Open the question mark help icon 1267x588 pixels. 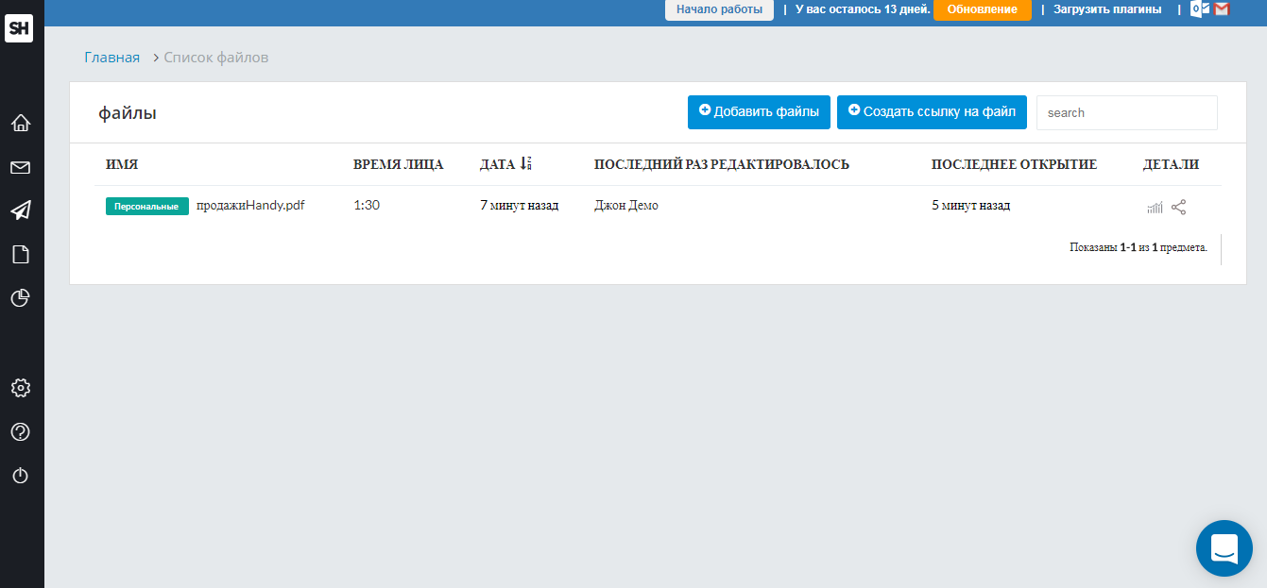[x=21, y=432]
